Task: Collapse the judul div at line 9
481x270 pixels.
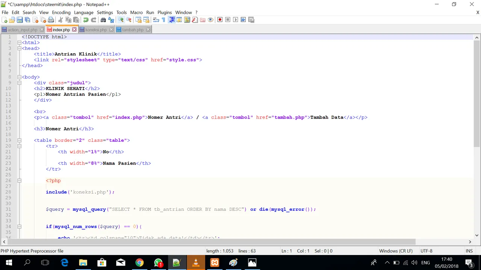Action: click(x=19, y=83)
